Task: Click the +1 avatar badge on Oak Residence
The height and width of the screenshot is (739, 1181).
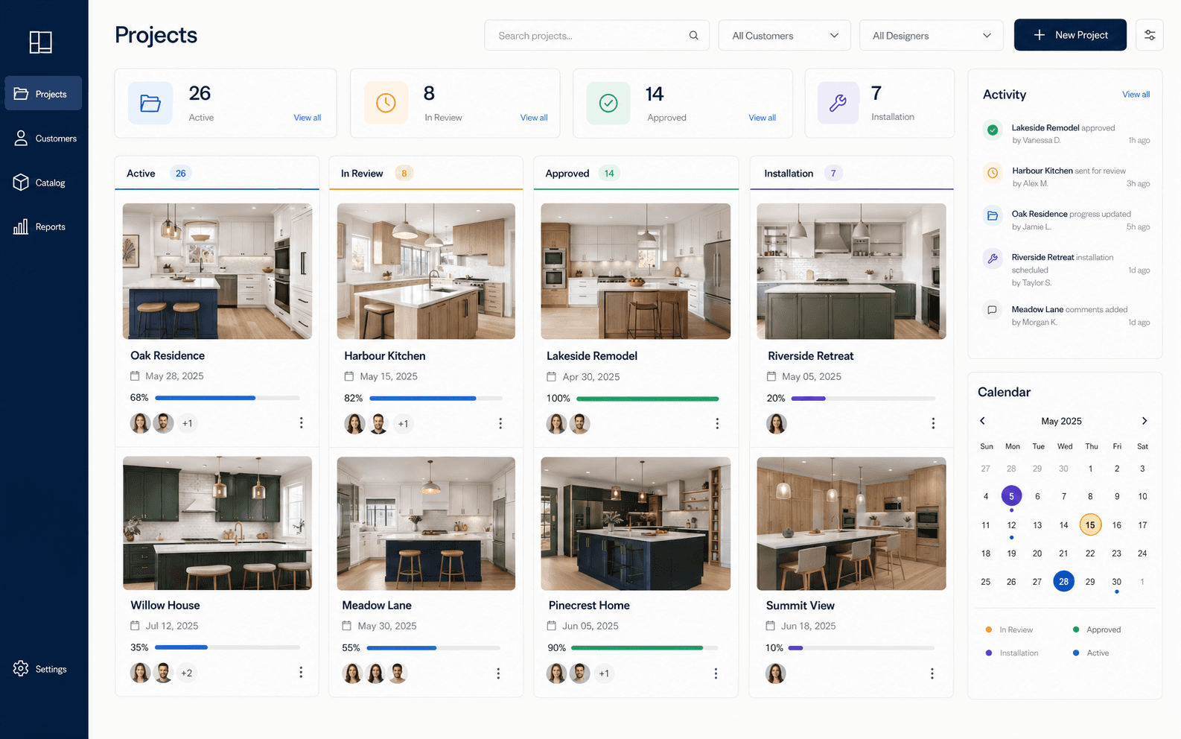Action: click(x=188, y=423)
